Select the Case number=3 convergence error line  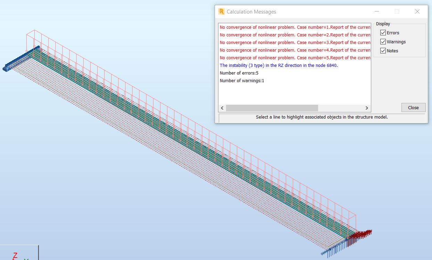(x=294, y=42)
